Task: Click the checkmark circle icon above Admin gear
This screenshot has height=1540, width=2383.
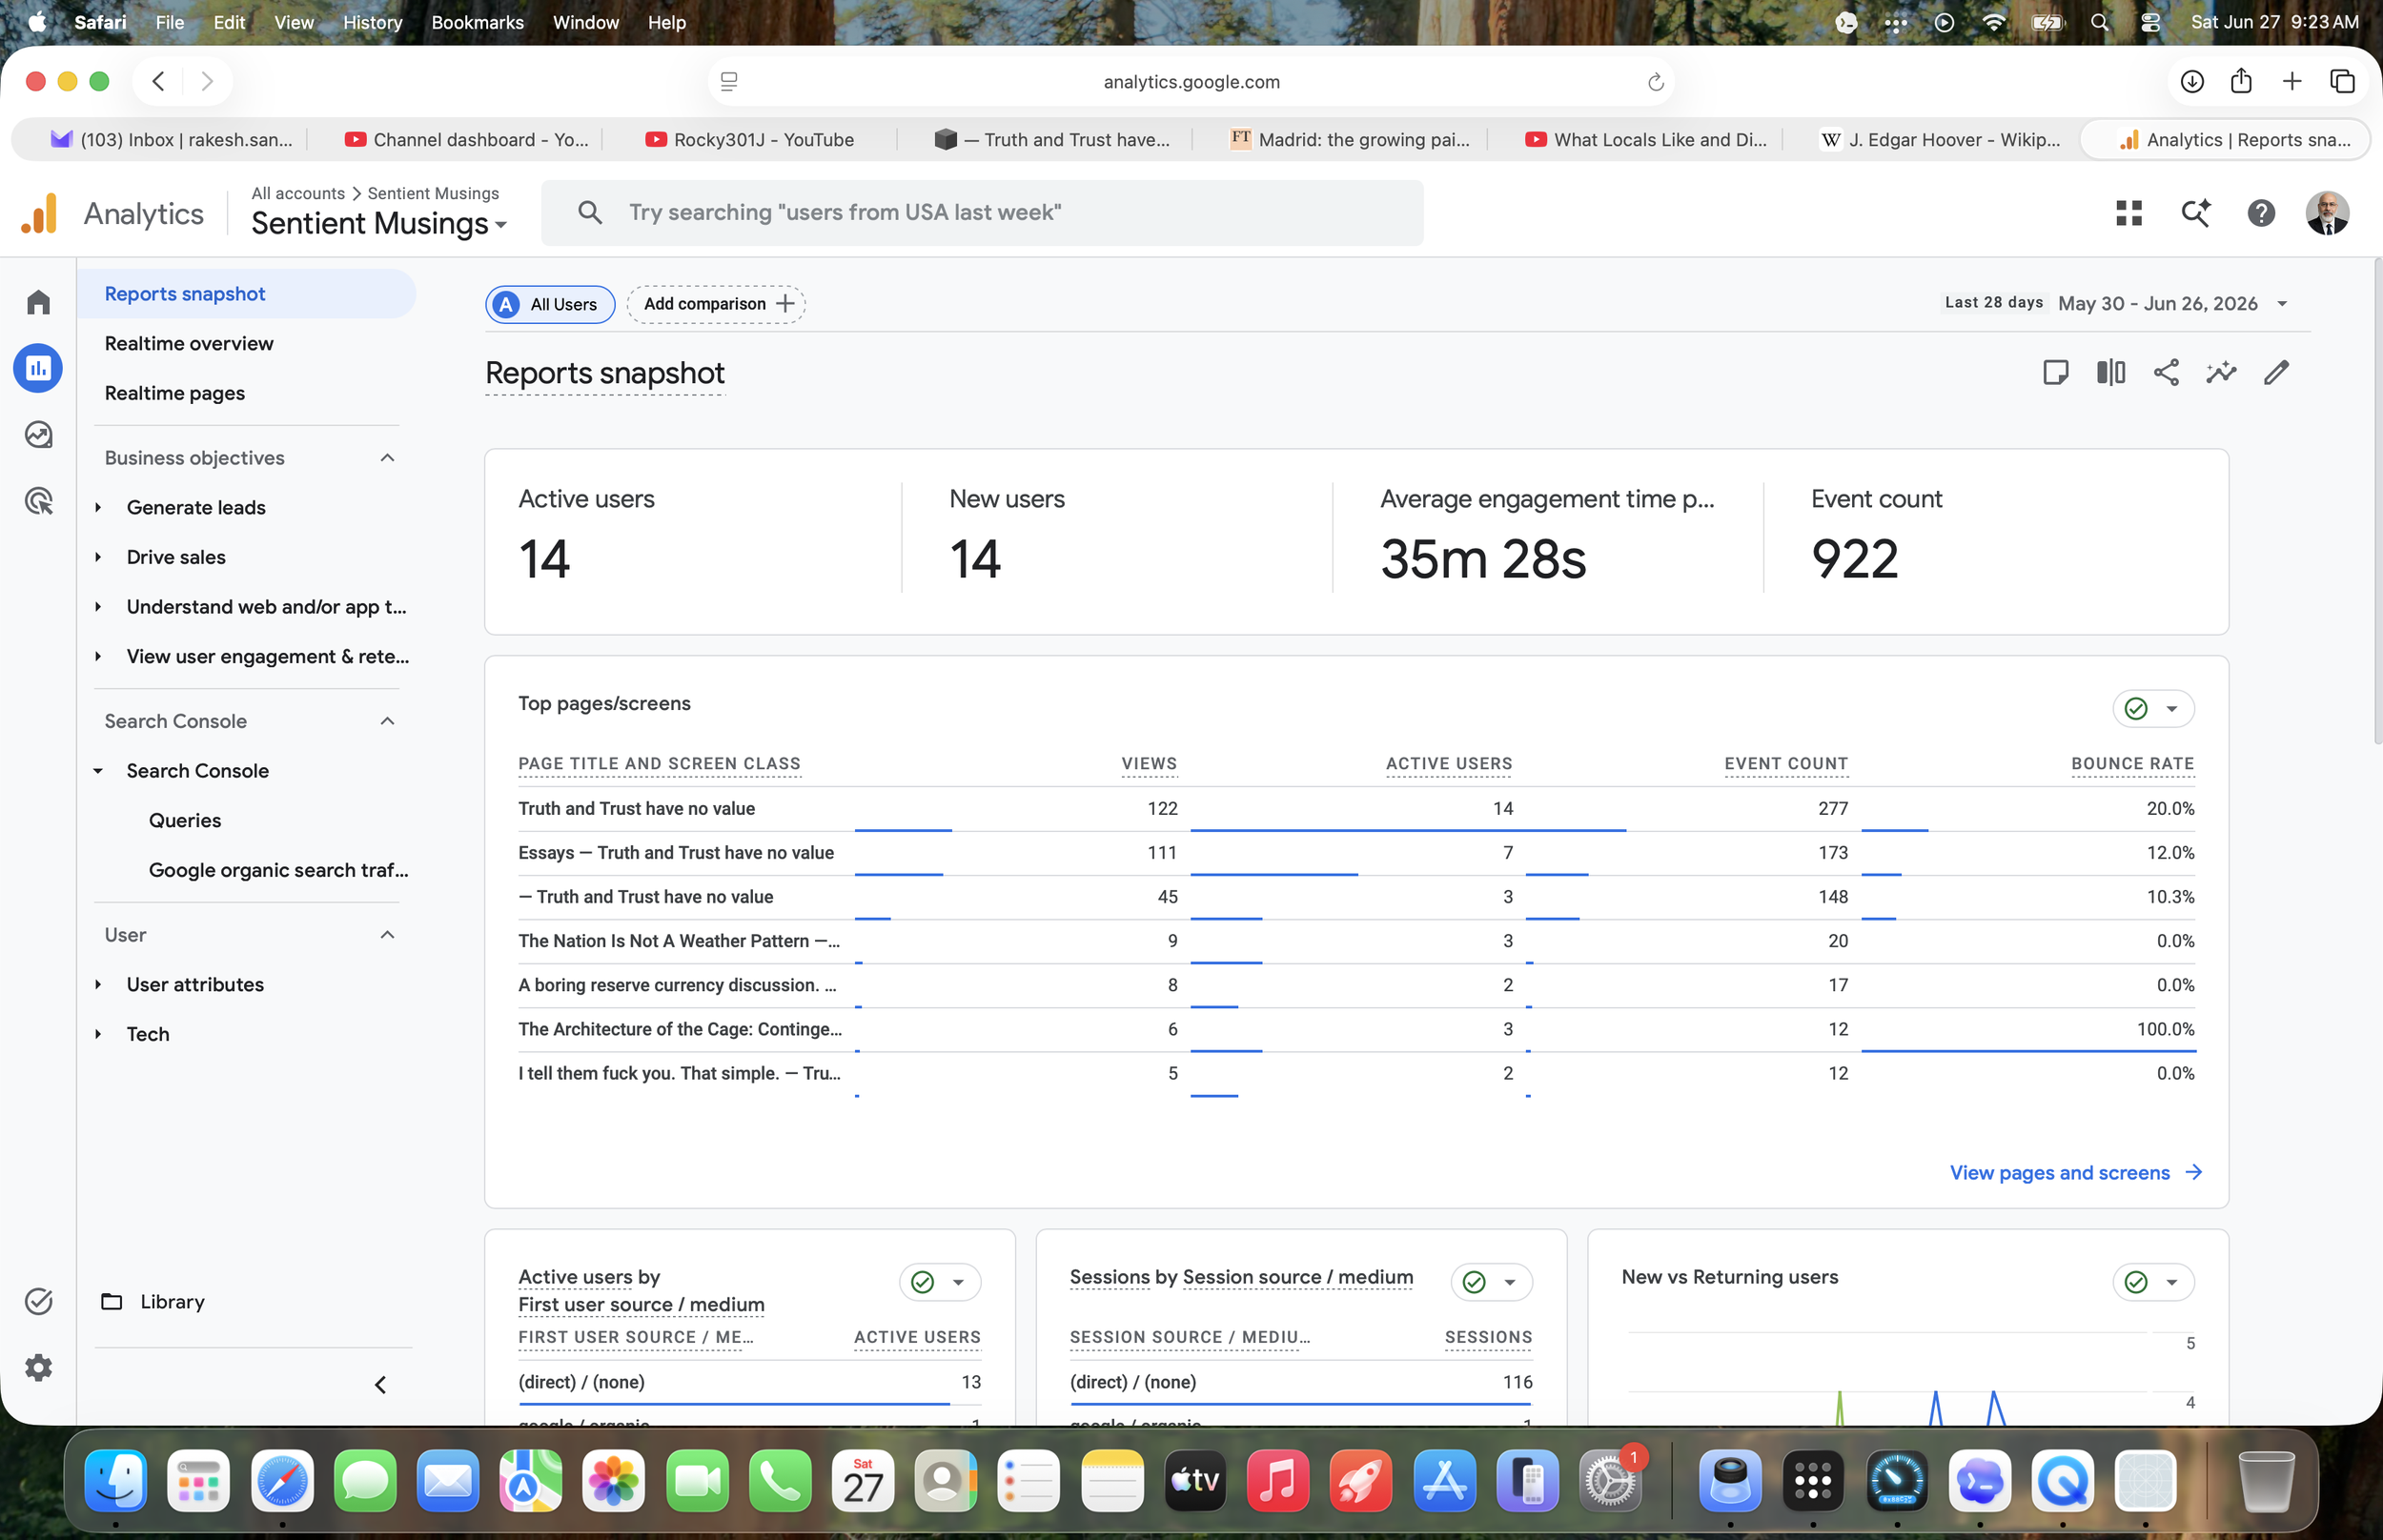Action: click(38, 1301)
